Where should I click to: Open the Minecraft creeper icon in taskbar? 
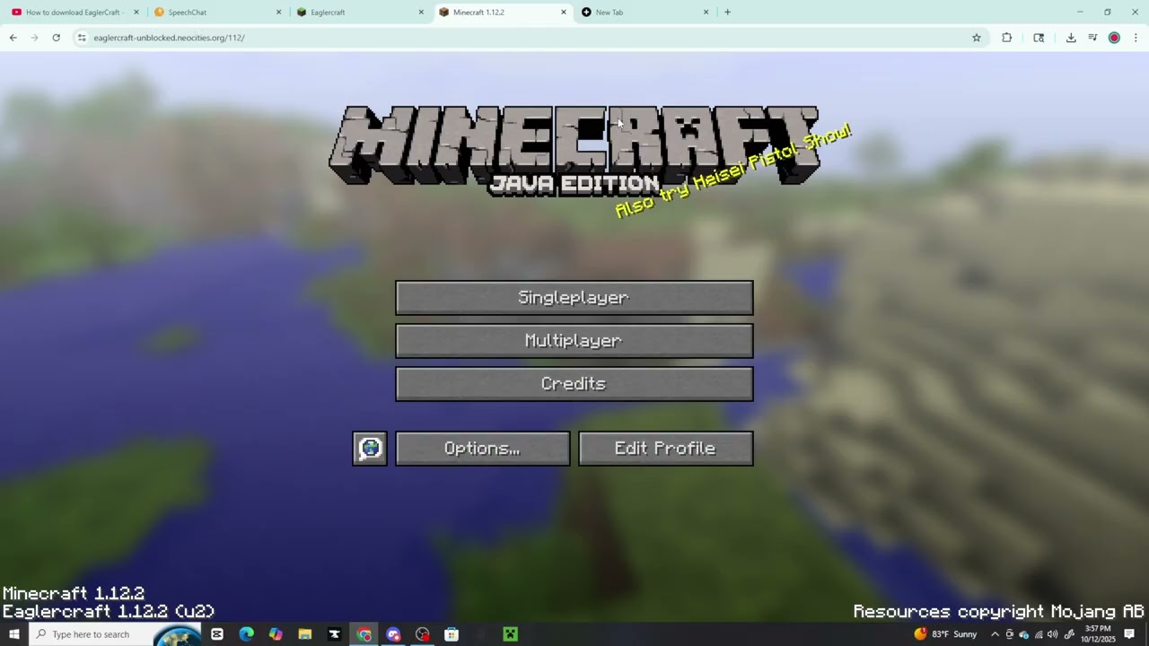click(x=510, y=634)
